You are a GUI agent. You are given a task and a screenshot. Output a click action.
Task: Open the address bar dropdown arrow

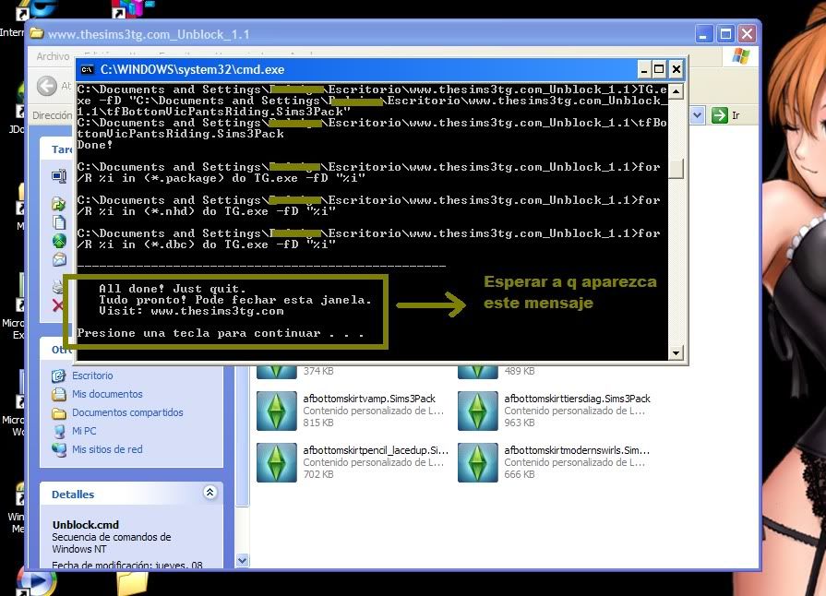tap(697, 114)
